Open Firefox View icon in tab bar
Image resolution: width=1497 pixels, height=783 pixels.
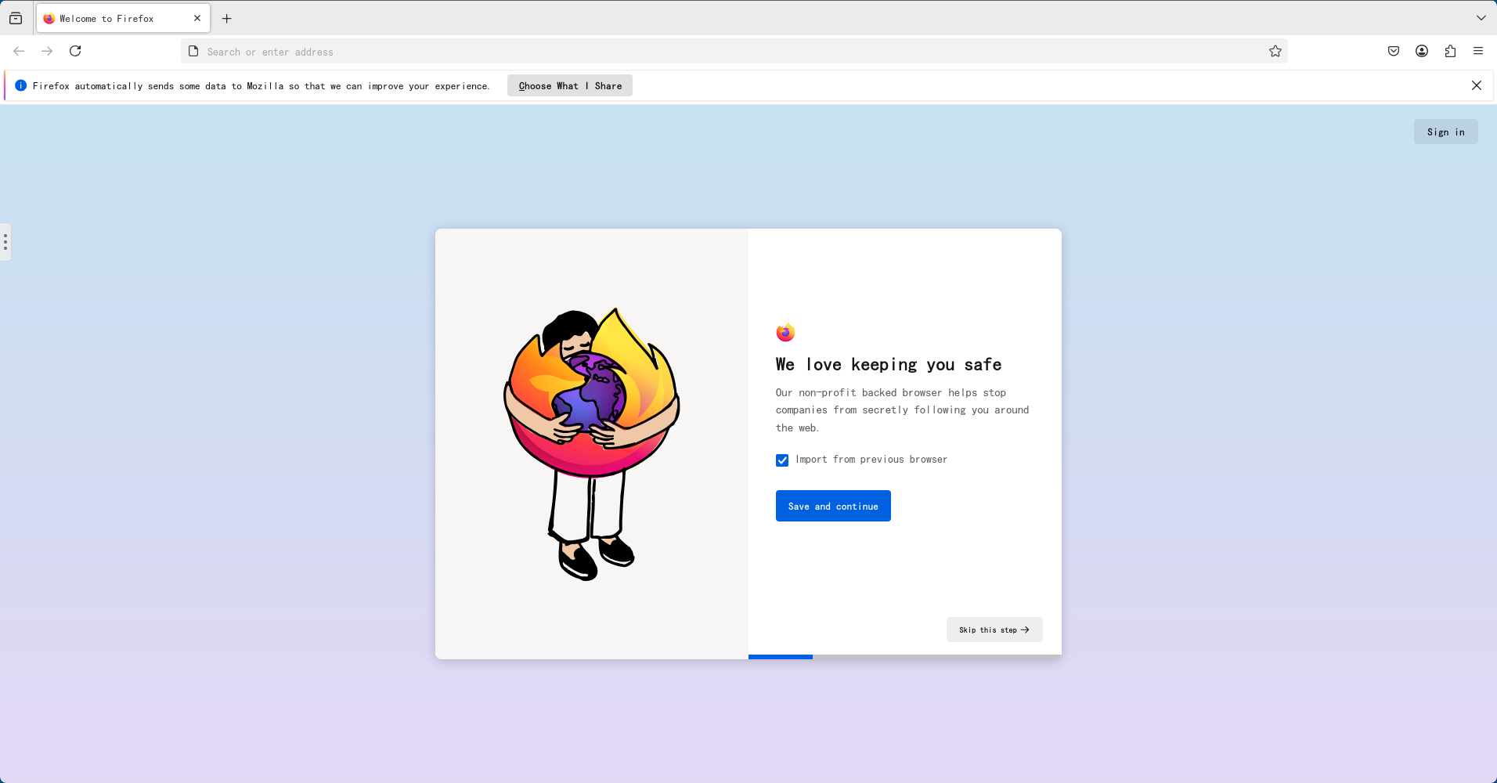[16, 18]
